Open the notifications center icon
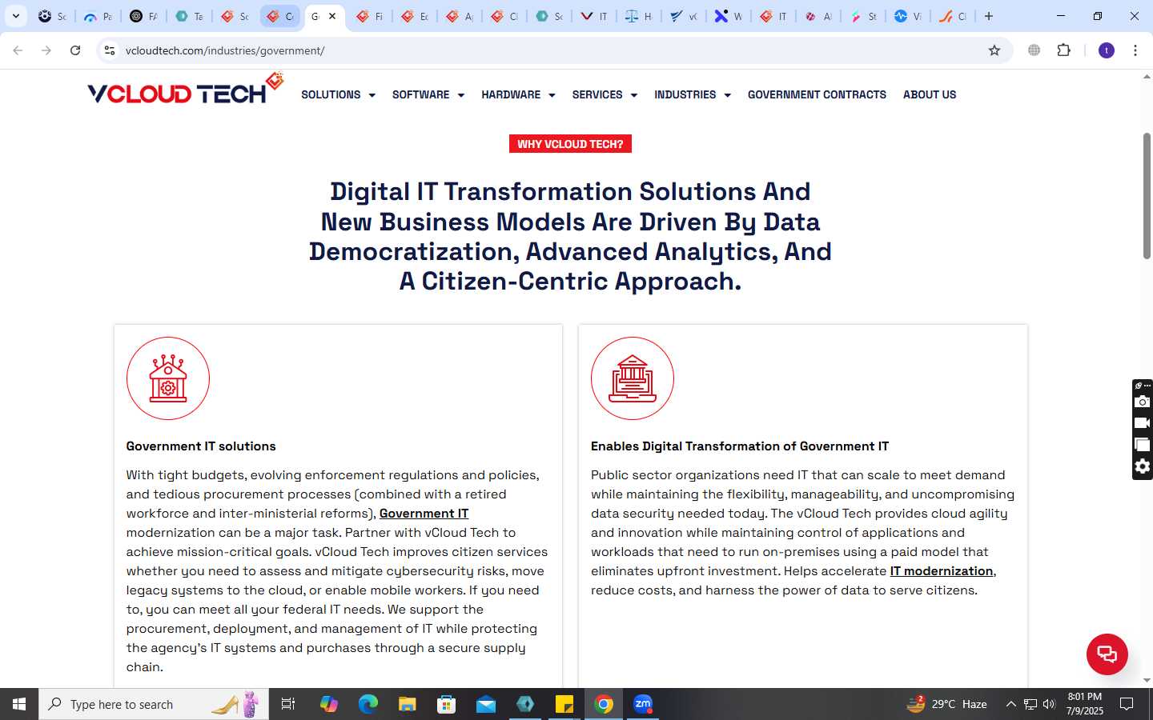 1127,704
